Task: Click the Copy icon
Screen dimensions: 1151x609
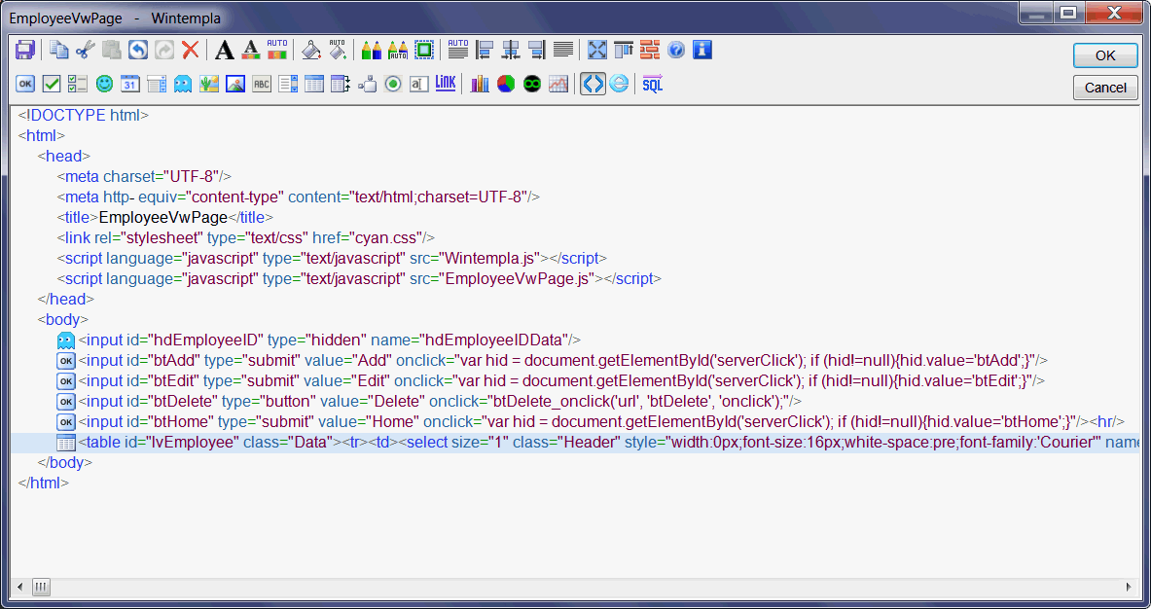Action: [x=58, y=50]
